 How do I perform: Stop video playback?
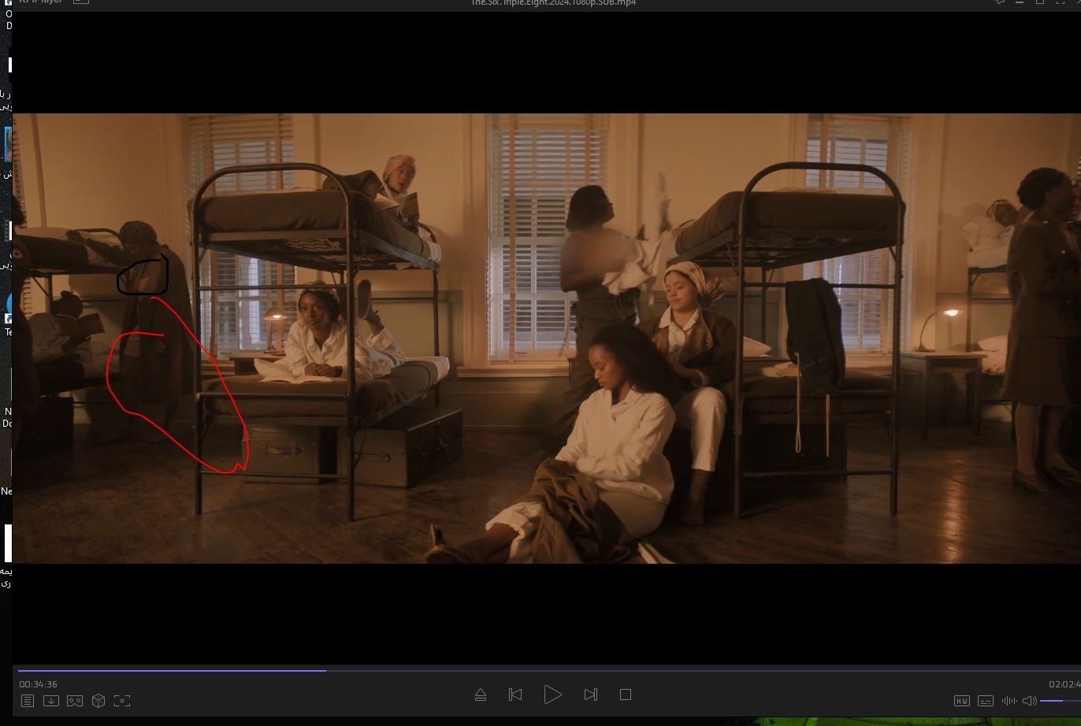pyautogui.click(x=626, y=695)
